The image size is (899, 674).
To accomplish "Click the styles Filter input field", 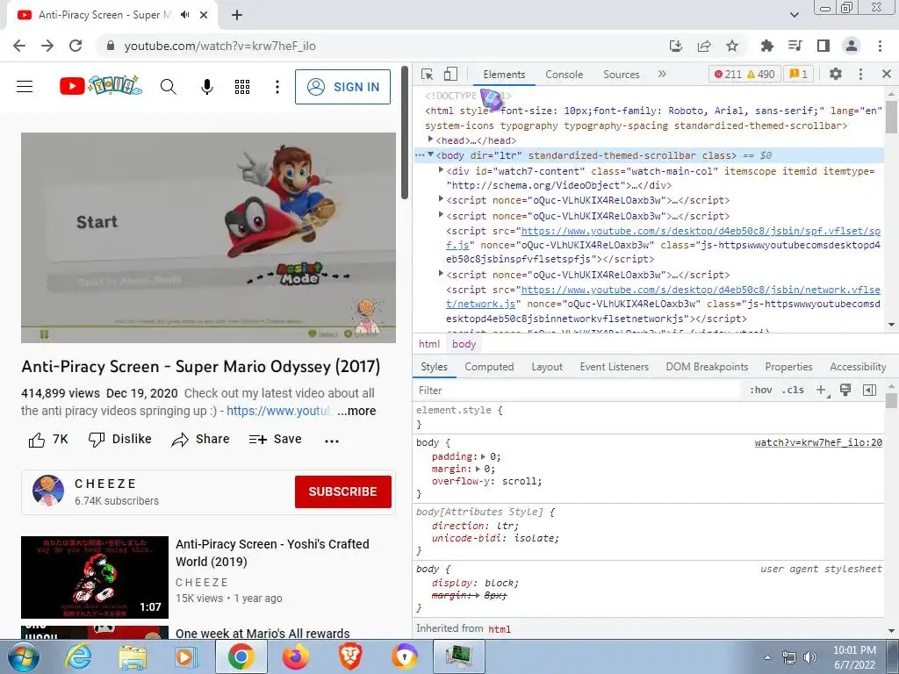I will pos(578,391).
